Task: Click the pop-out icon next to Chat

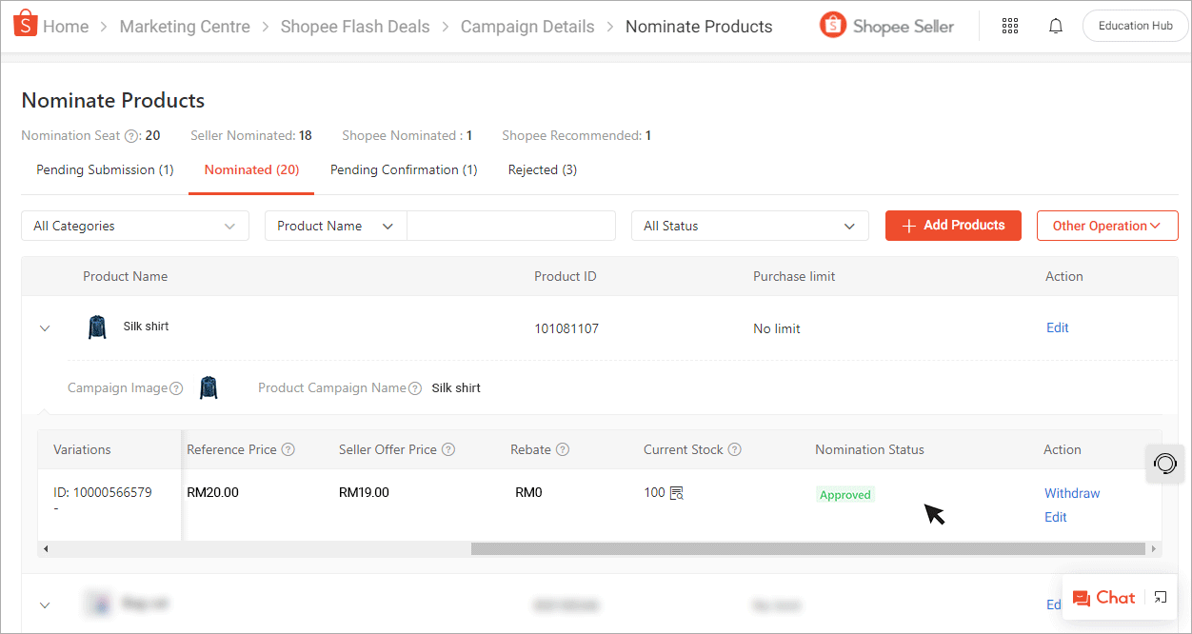Action: click(x=1160, y=598)
